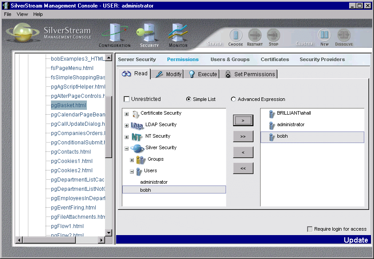Click the horizontal scrollbar right arrow
The image size is (374, 259).
pos(101,240)
